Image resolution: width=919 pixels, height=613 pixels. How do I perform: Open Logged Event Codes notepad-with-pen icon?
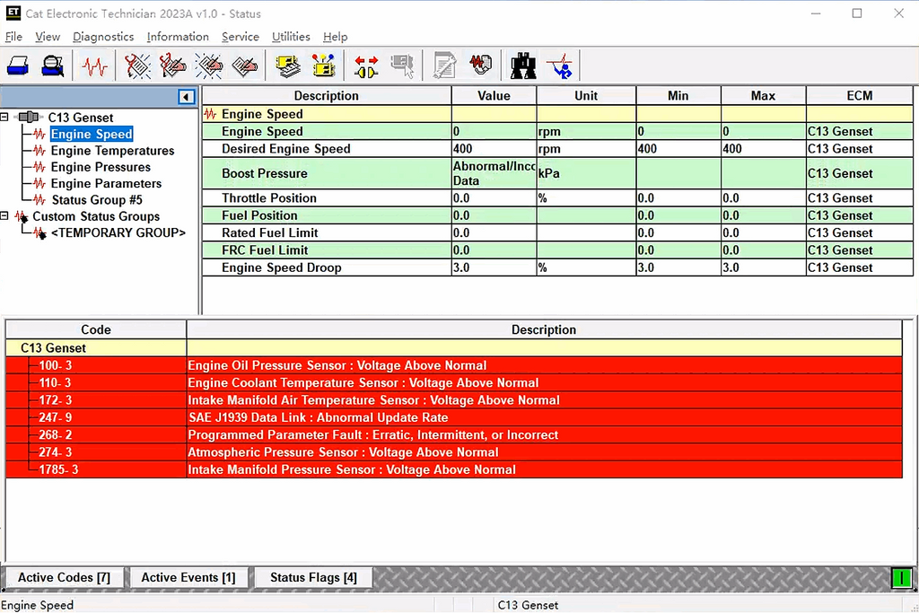(x=244, y=66)
